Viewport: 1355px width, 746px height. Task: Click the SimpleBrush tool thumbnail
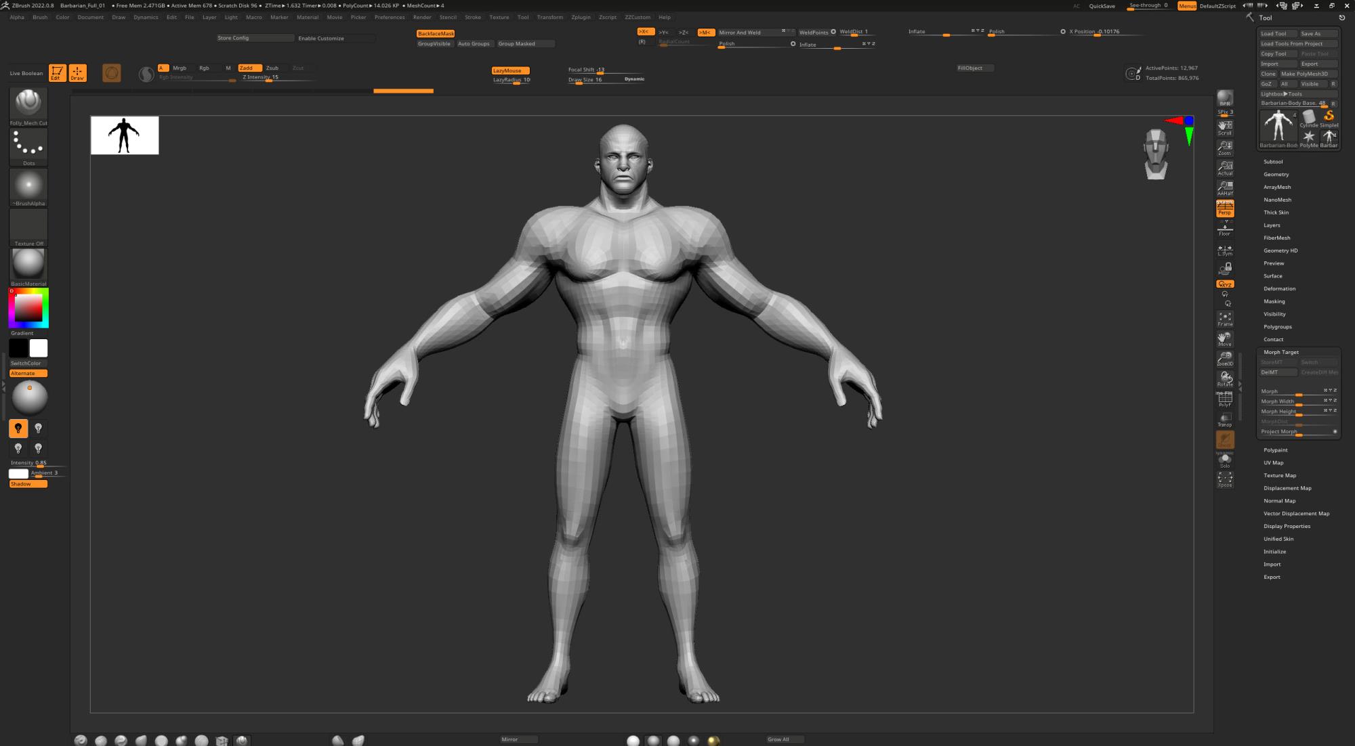pyautogui.click(x=1329, y=118)
